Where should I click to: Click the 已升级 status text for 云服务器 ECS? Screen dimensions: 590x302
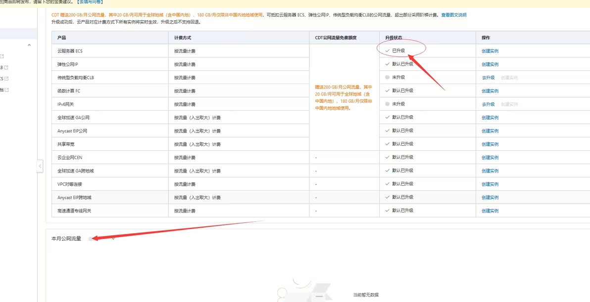pyautogui.click(x=398, y=50)
